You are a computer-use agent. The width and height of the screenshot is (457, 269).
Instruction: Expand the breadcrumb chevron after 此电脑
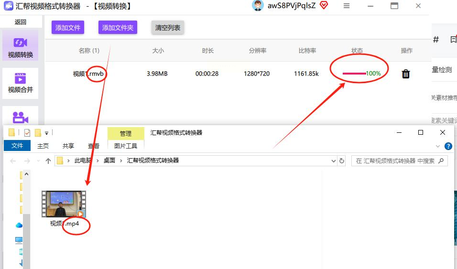click(x=98, y=161)
